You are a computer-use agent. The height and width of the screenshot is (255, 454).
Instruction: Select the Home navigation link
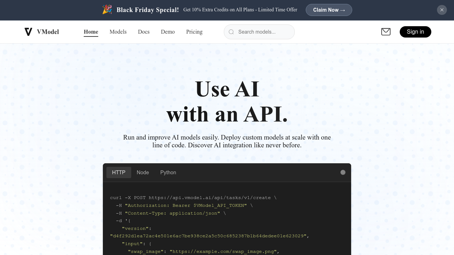coord(91,32)
